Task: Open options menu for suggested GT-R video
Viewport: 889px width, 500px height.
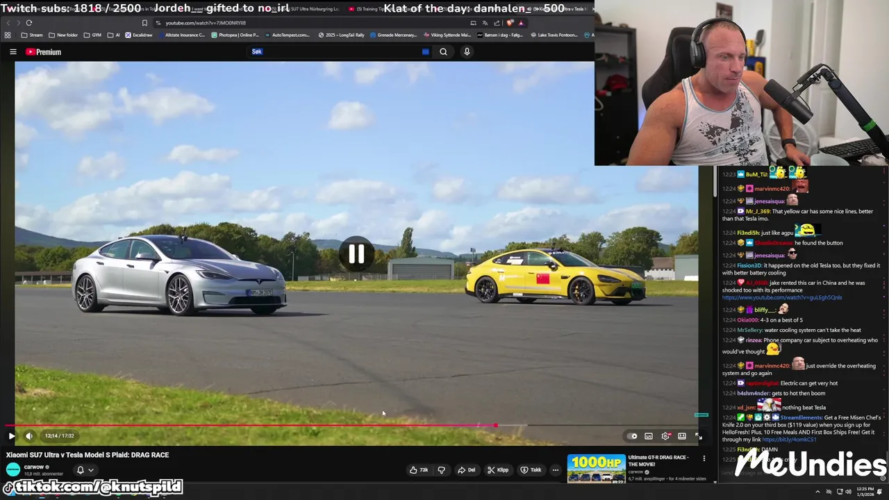Action: [x=704, y=458]
